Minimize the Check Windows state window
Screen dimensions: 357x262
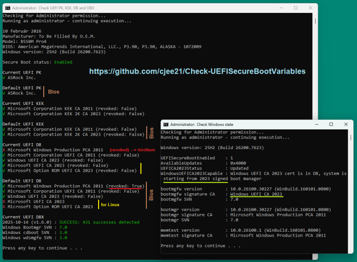point(316,124)
